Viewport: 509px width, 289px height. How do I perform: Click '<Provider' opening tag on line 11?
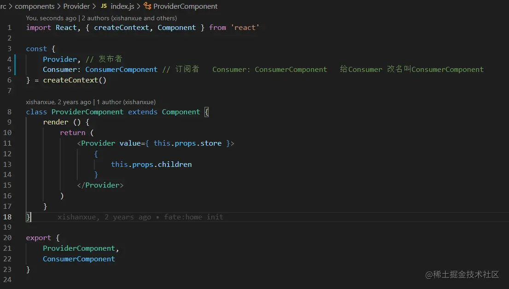tap(96, 143)
